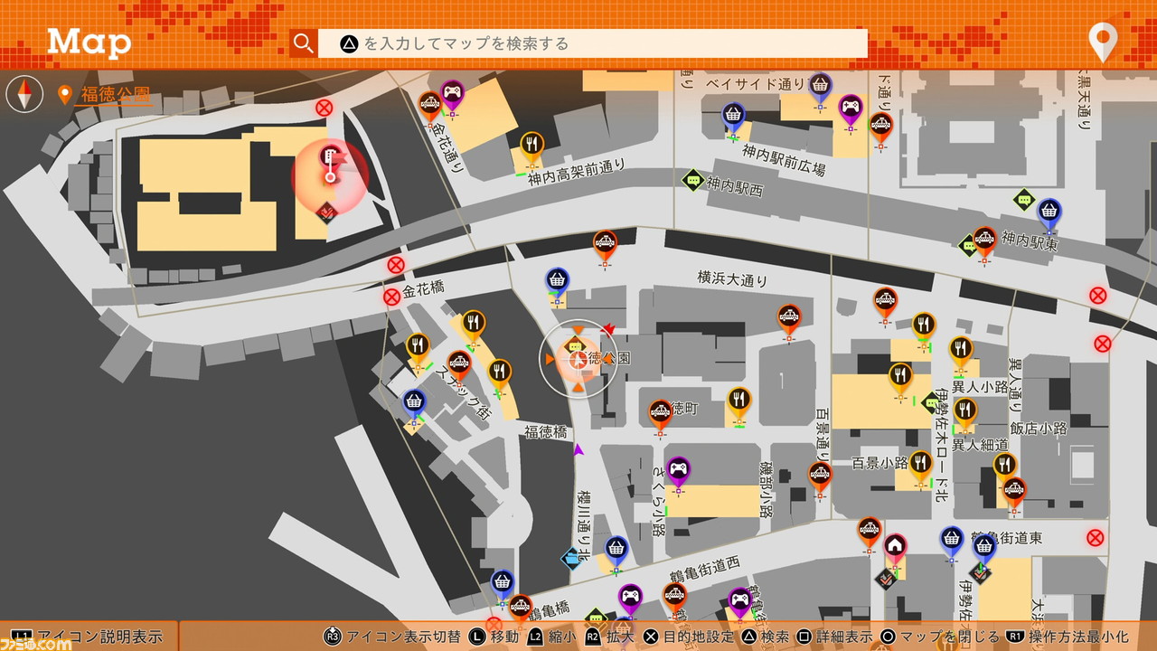This screenshot has width=1157, height=651.
Task: Click the map pin icon in header
Action: (1103, 42)
